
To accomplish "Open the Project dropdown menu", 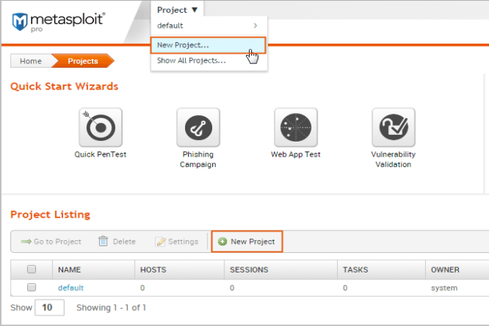I will pos(178,10).
